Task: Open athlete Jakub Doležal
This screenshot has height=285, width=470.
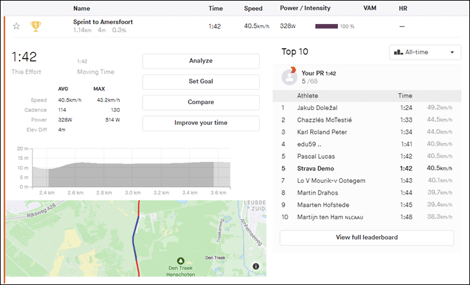Action: coord(317,108)
